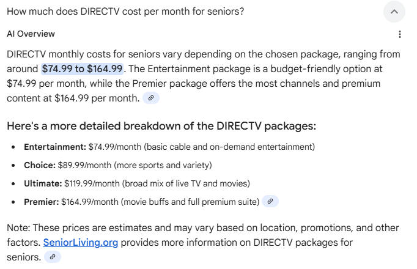Click the 'AI Overview' label

31,34
